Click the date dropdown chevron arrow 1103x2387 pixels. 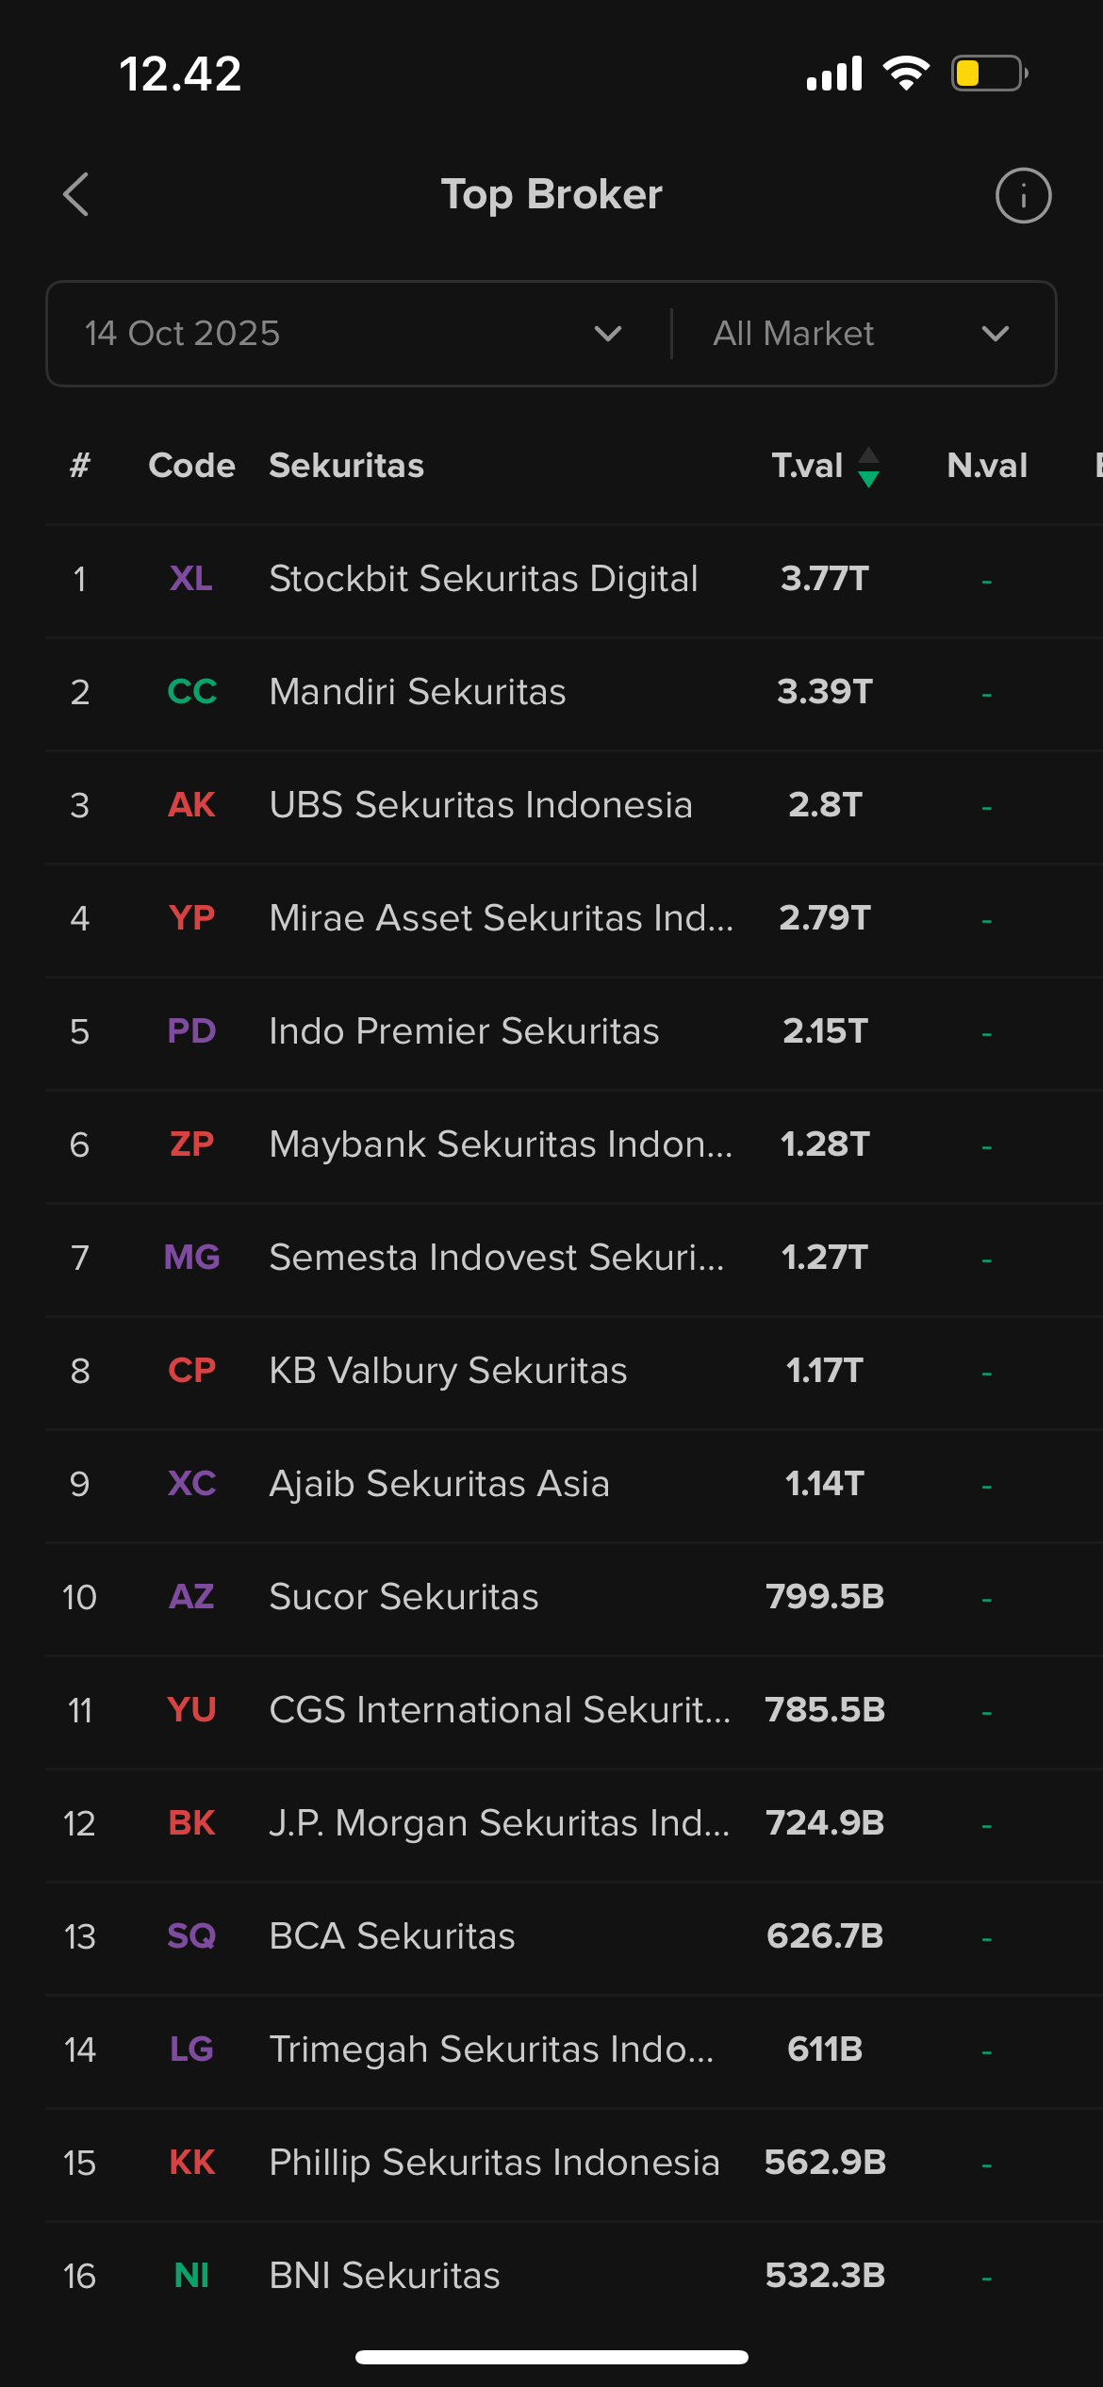pos(608,334)
